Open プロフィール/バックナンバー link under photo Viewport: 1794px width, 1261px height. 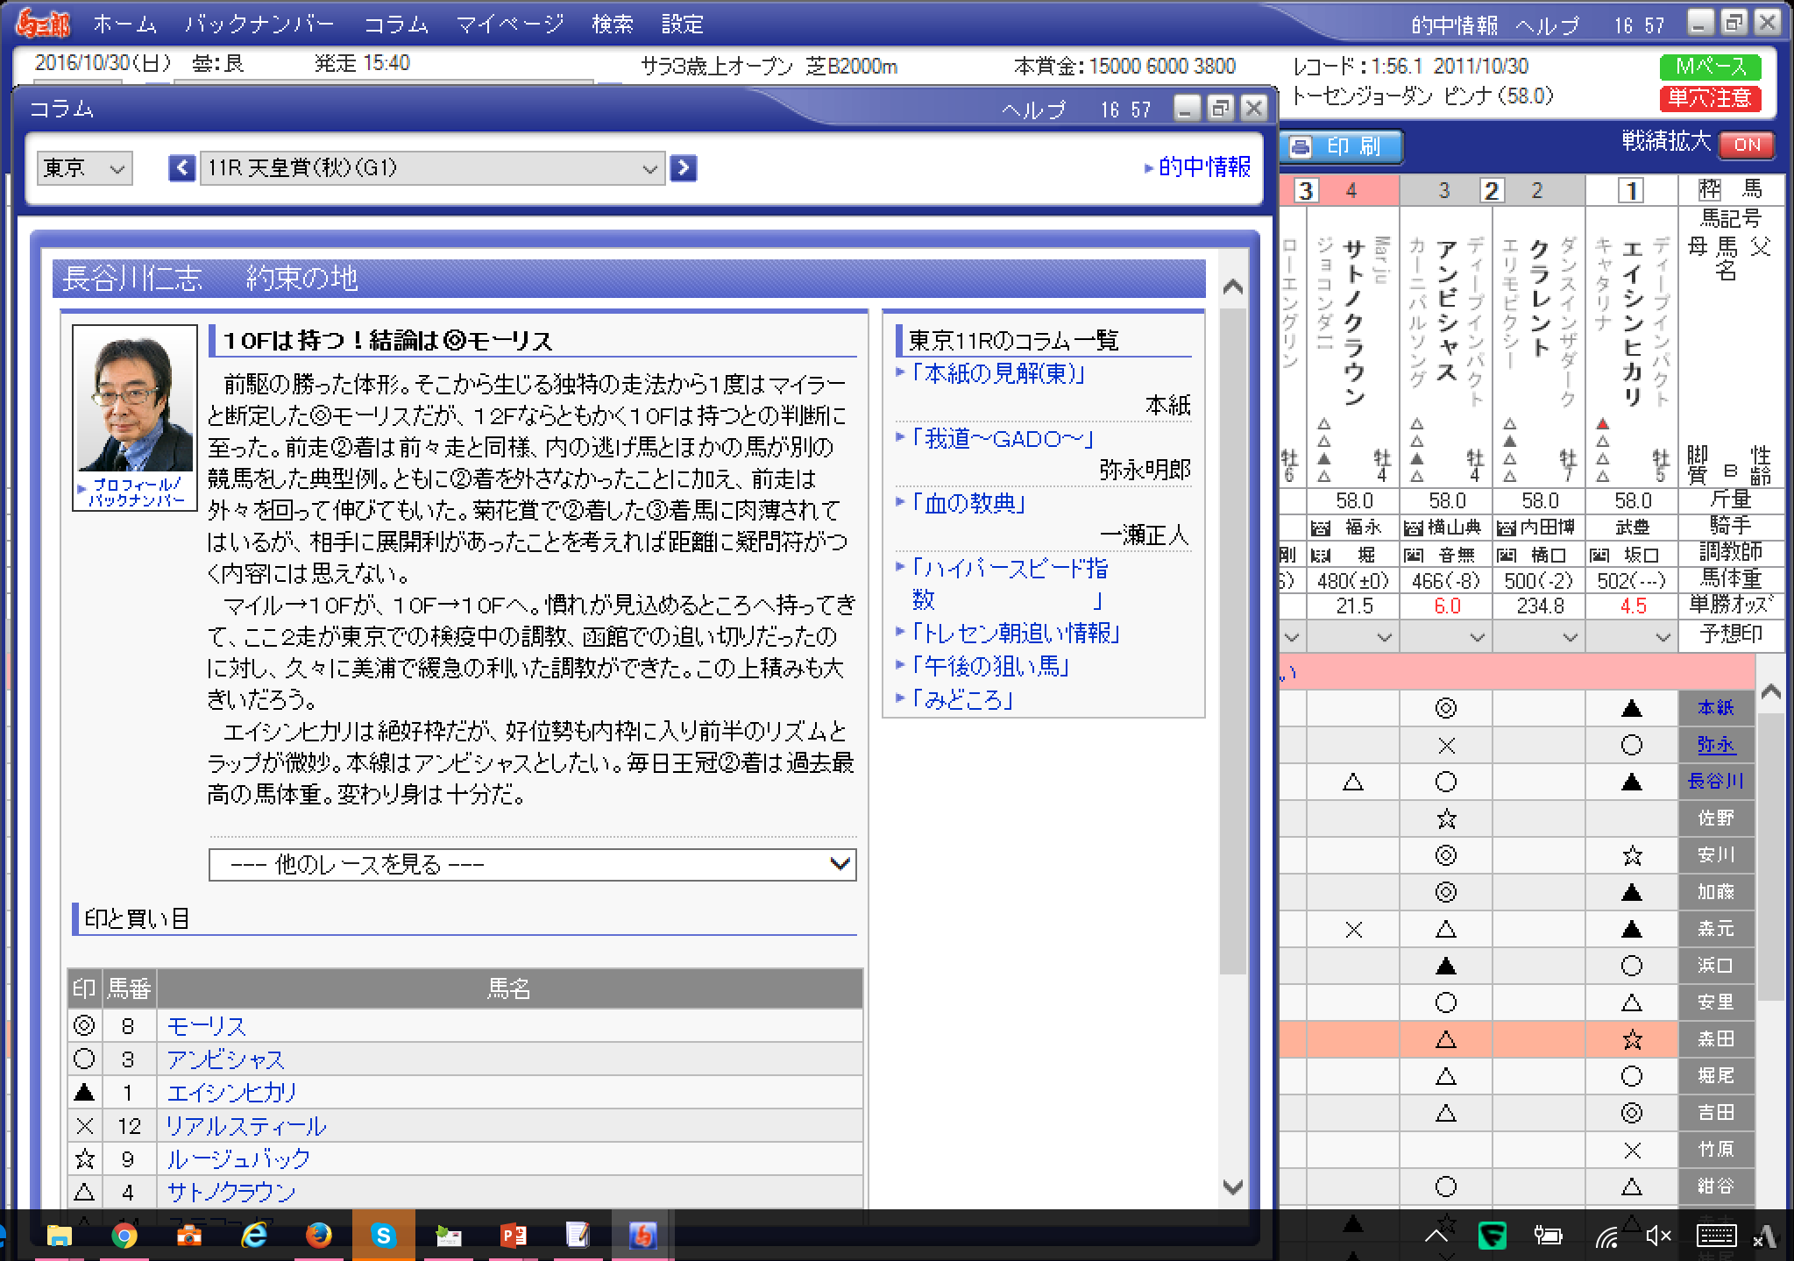click(137, 492)
